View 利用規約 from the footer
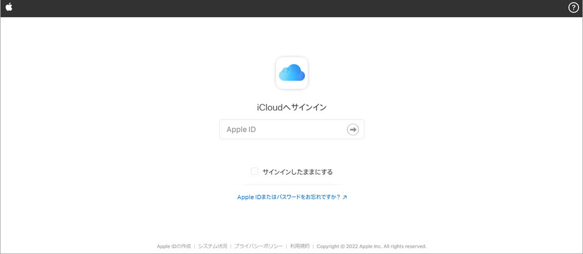This screenshot has height=254, width=583. pyautogui.click(x=299, y=246)
